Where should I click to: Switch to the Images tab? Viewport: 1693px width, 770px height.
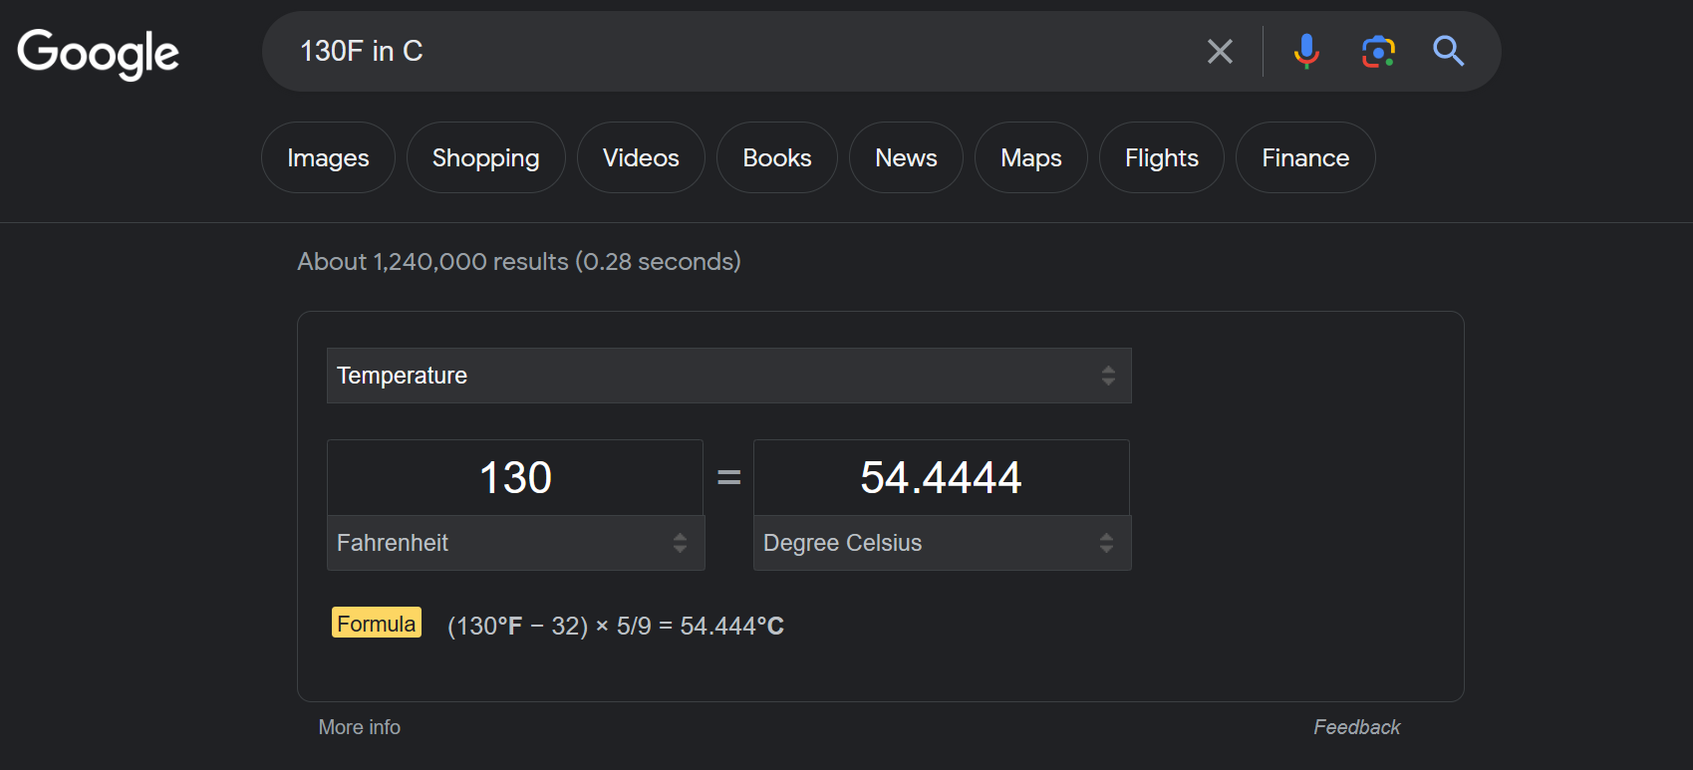point(328,157)
